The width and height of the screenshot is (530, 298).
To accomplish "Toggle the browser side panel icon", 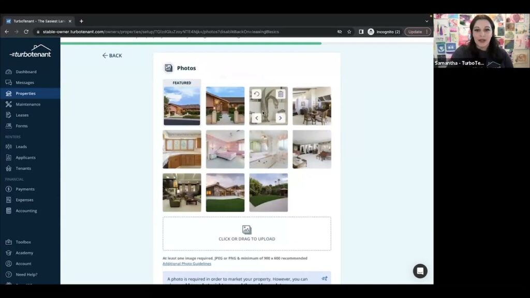I will [361, 32].
